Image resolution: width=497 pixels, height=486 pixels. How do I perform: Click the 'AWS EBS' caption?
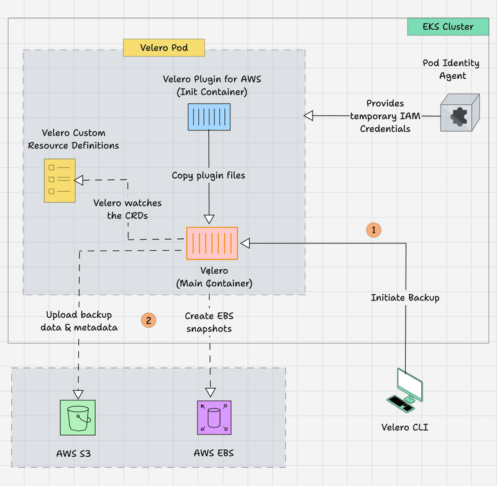pos(214,452)
